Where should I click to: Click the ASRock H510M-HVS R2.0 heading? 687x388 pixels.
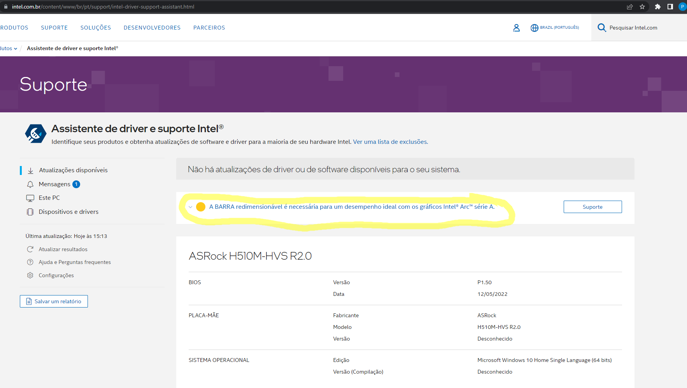(250, 256)
